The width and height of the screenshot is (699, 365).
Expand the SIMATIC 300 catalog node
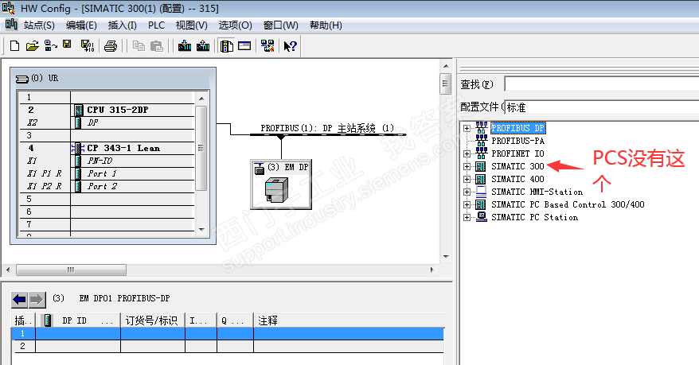point(467,166)
